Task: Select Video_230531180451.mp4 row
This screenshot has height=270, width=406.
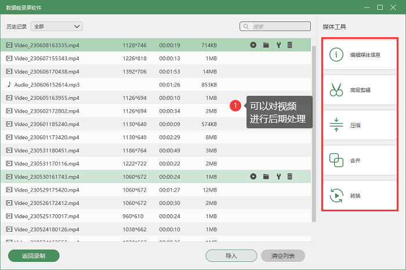Action: point(156,150)
